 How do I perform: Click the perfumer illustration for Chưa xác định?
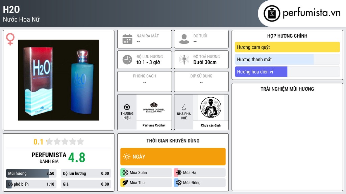point(211,107)
